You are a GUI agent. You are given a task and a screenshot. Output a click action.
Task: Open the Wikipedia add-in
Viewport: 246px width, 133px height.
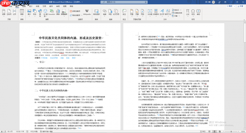(x=87, y=12)
